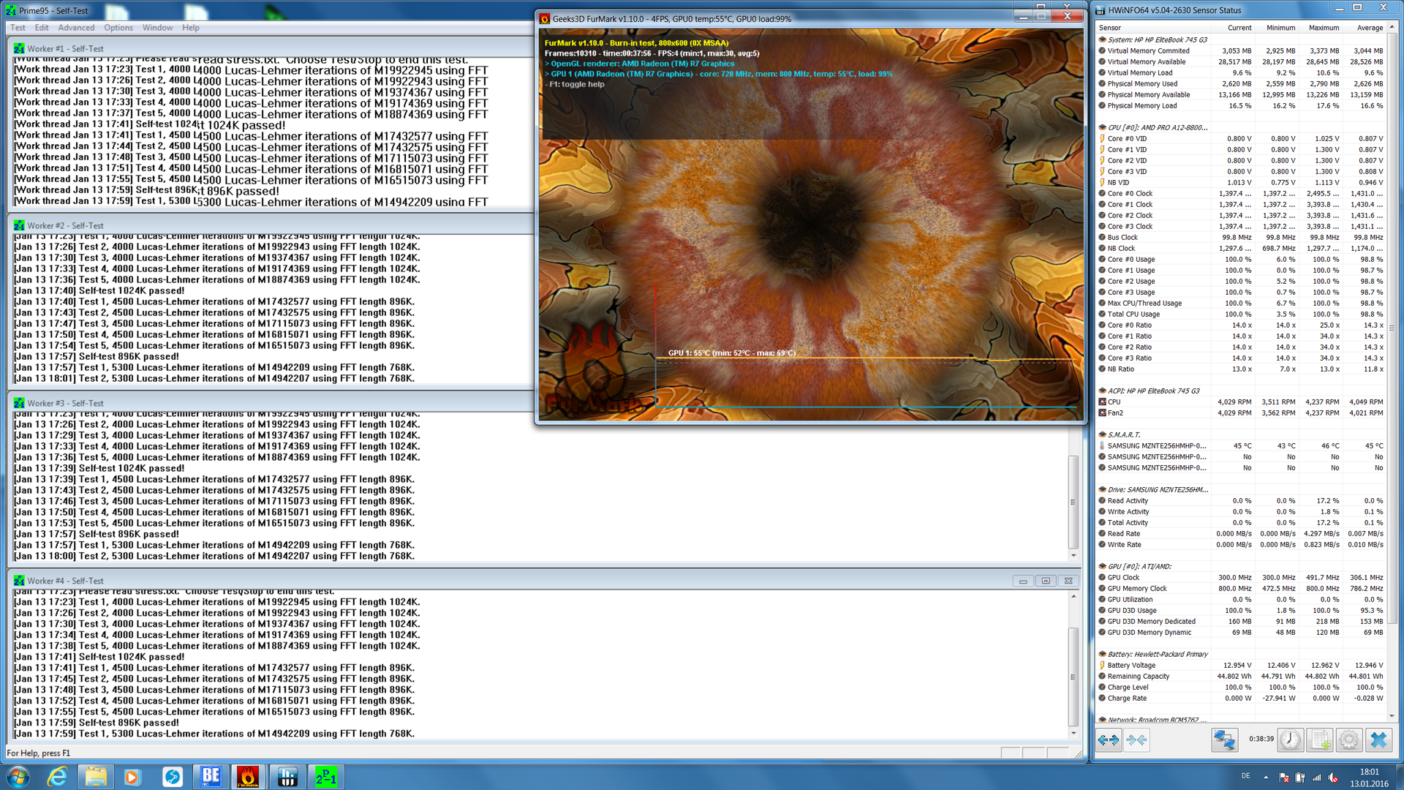
Task: Click Worker #4 vertical scrollbar track
Action: [x=1073, y=664]
